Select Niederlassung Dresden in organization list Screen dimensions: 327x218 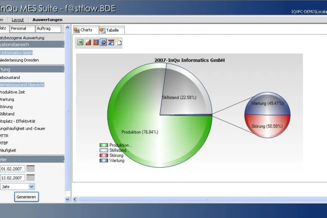[x=19, y=60]
